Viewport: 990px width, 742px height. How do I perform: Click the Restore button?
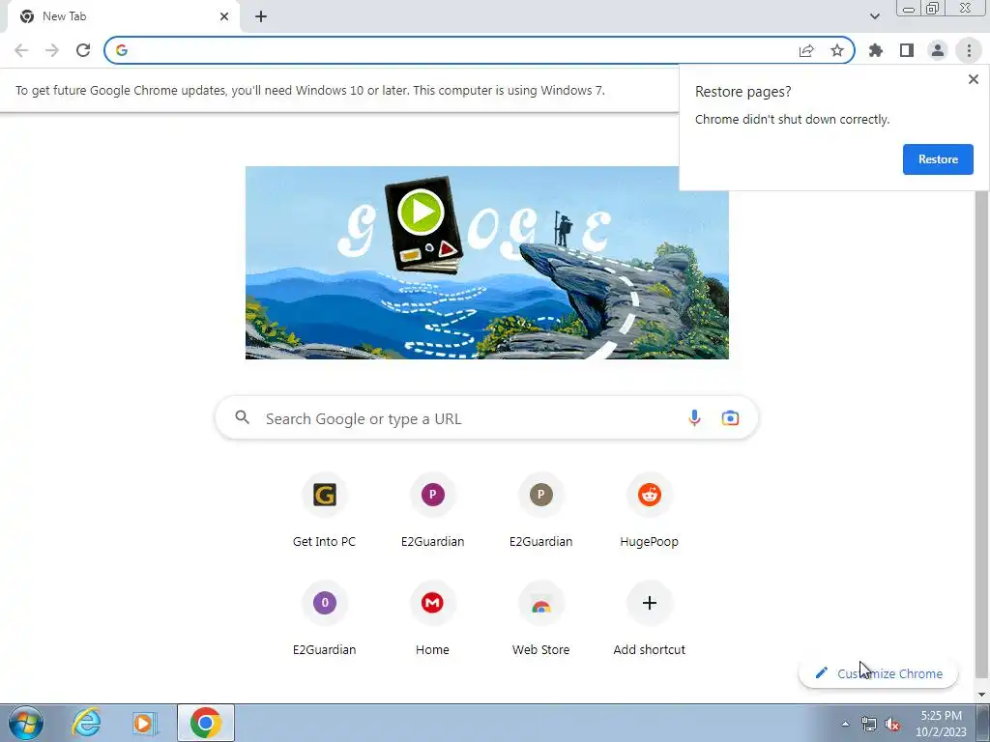[x=938, y=159]
